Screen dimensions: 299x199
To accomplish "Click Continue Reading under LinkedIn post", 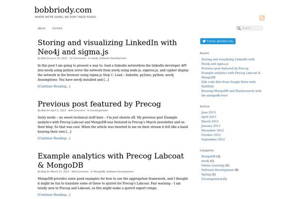I will coord(54,87).
